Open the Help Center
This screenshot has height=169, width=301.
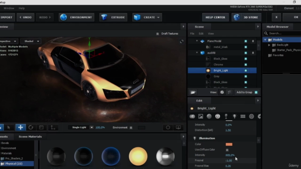tap(215, 17)
